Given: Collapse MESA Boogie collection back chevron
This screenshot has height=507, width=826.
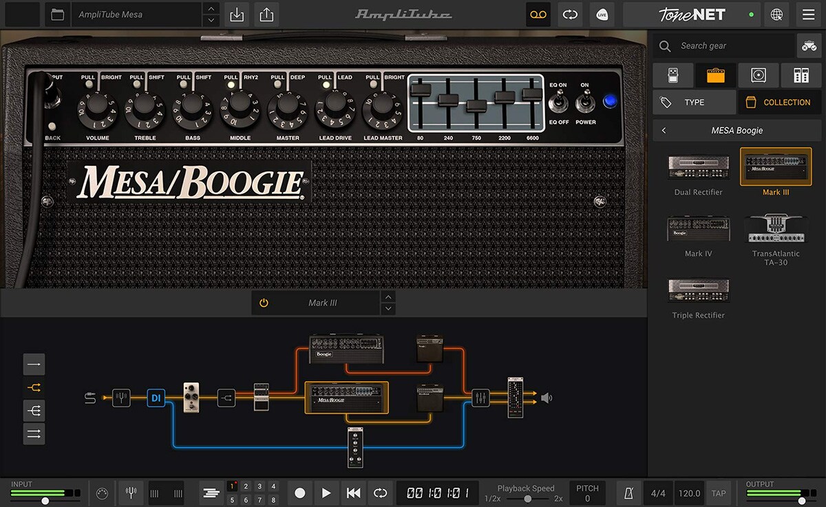Looking at the screenshot, I should pyautogui.click(x=664, y=130).
